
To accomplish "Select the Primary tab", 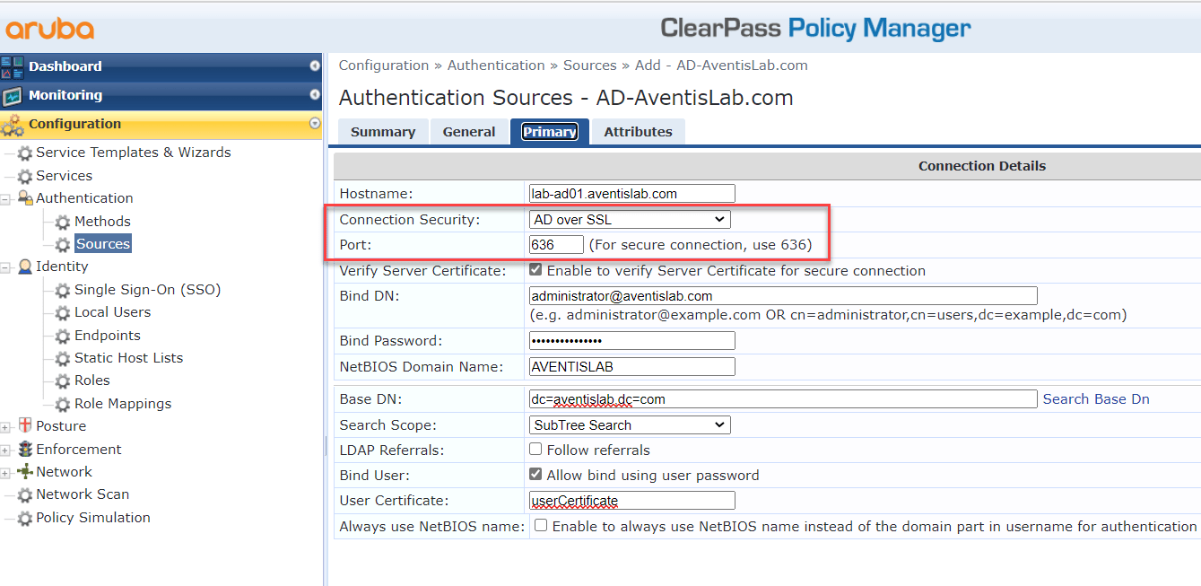I will [x=550, y=132].
